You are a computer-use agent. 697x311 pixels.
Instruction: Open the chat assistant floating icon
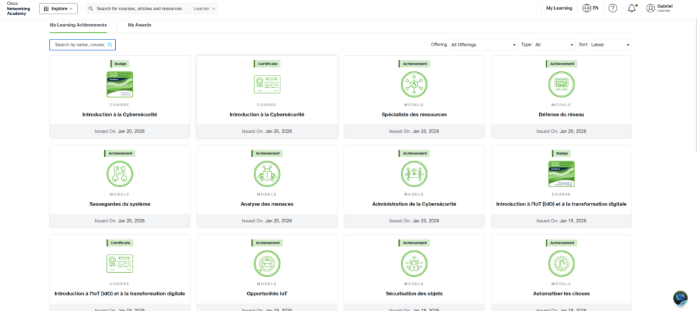click(680, 298)
